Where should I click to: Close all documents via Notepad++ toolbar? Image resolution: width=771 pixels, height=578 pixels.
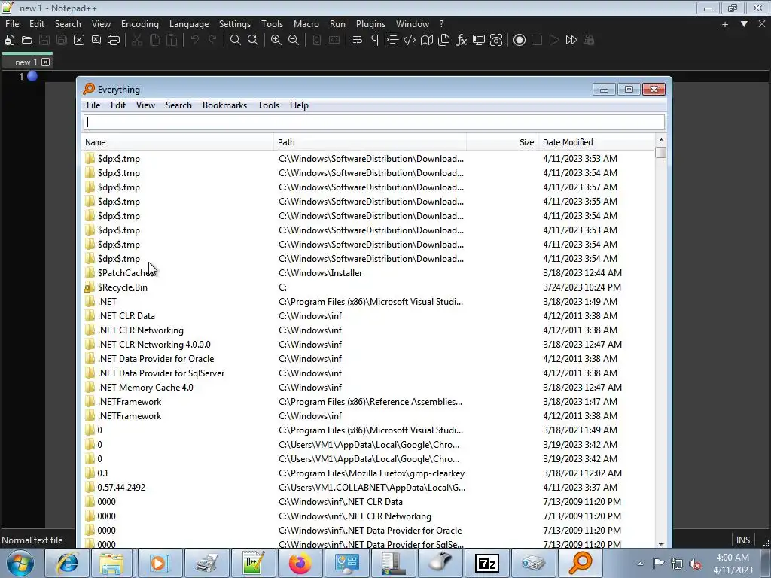click(96, 41)
